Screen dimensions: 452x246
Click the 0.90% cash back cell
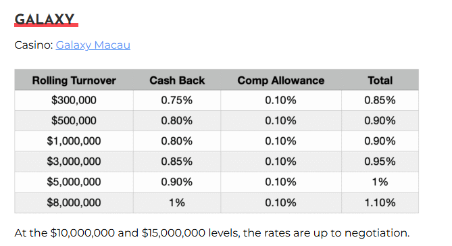(x=177, y=182)
